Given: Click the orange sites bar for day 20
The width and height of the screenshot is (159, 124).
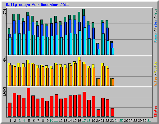Looking at the screenshot, I should (99, 82).
